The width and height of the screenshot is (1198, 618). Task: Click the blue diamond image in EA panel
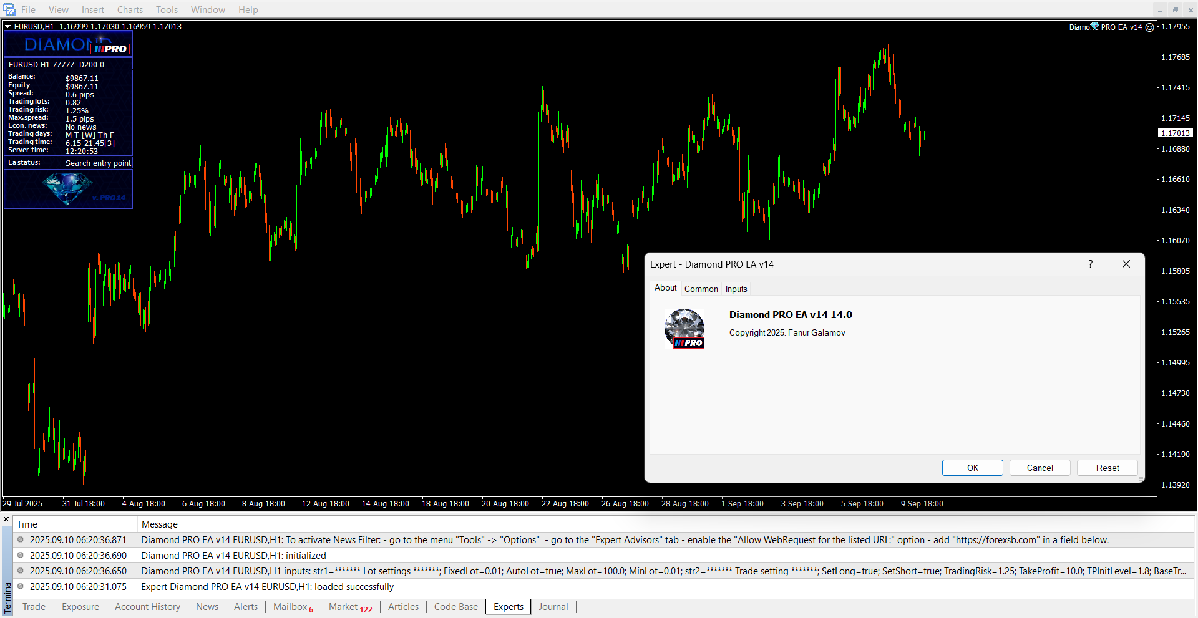tap(68, 189)
